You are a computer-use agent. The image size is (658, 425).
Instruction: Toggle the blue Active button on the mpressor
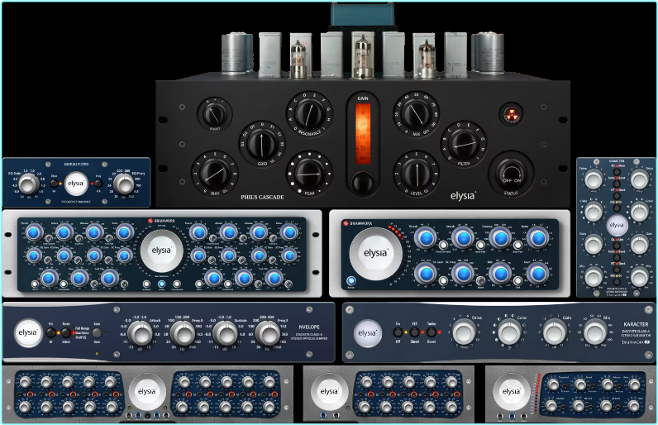tap(350, 281)
